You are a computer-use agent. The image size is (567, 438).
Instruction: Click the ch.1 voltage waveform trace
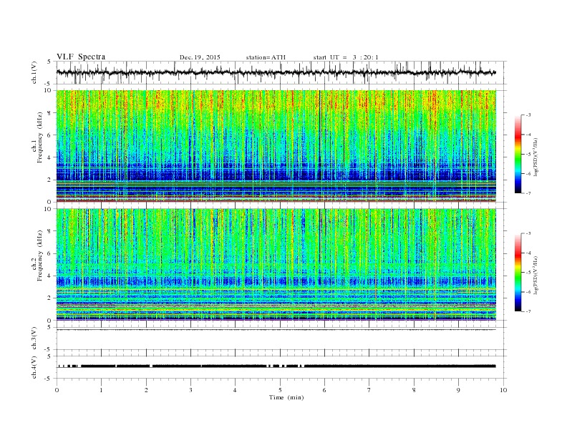[276, 72]
